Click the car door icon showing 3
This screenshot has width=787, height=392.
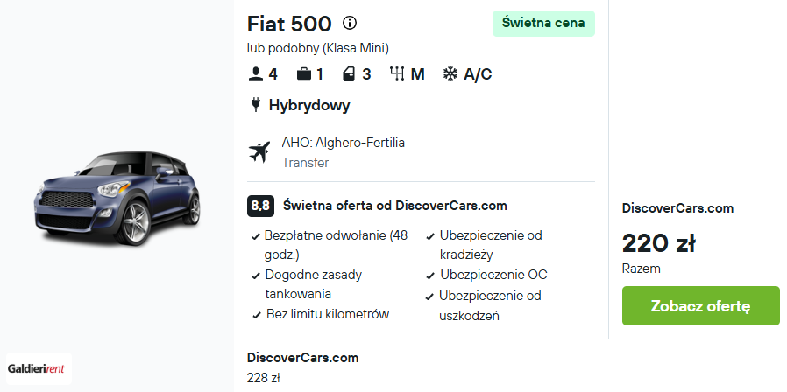coord(348,74)
